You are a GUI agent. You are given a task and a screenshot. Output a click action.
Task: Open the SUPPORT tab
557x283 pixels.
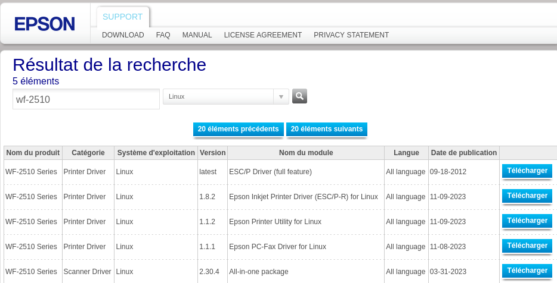click(x=123, y=17)
